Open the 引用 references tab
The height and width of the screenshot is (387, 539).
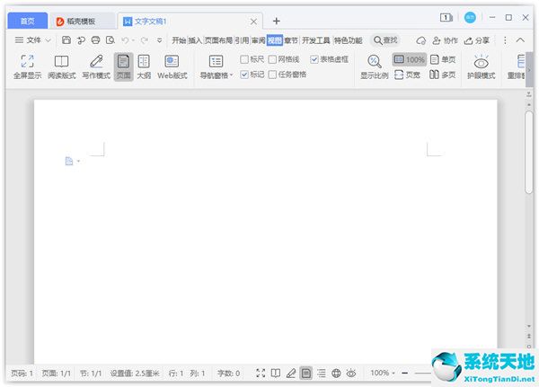tap(242, 40)
